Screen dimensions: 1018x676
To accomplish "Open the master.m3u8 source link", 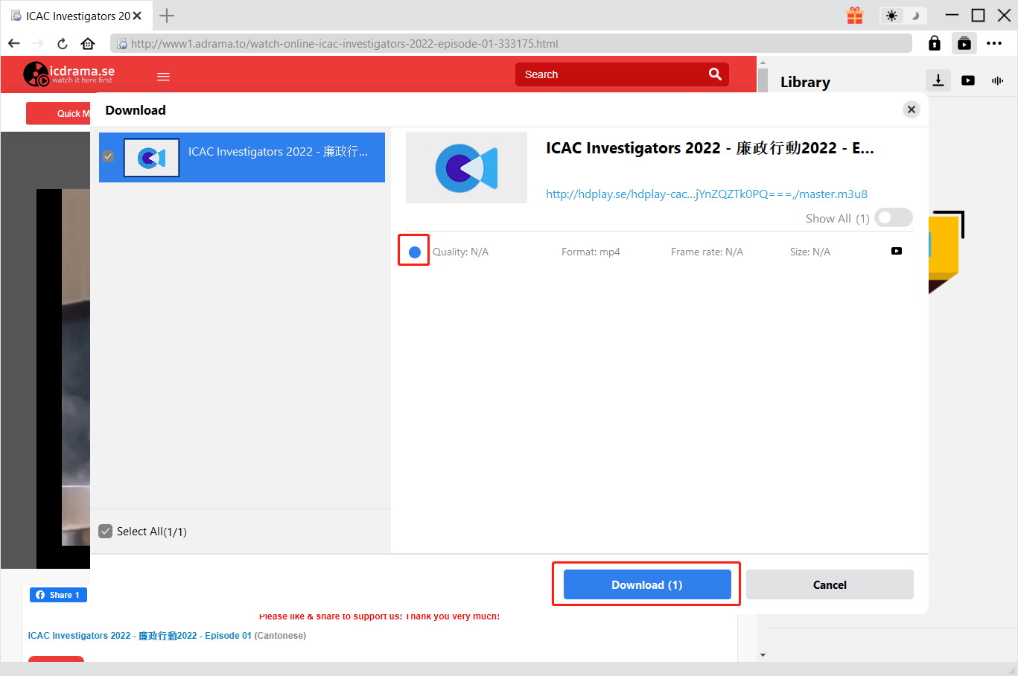I will pos(707,194).
